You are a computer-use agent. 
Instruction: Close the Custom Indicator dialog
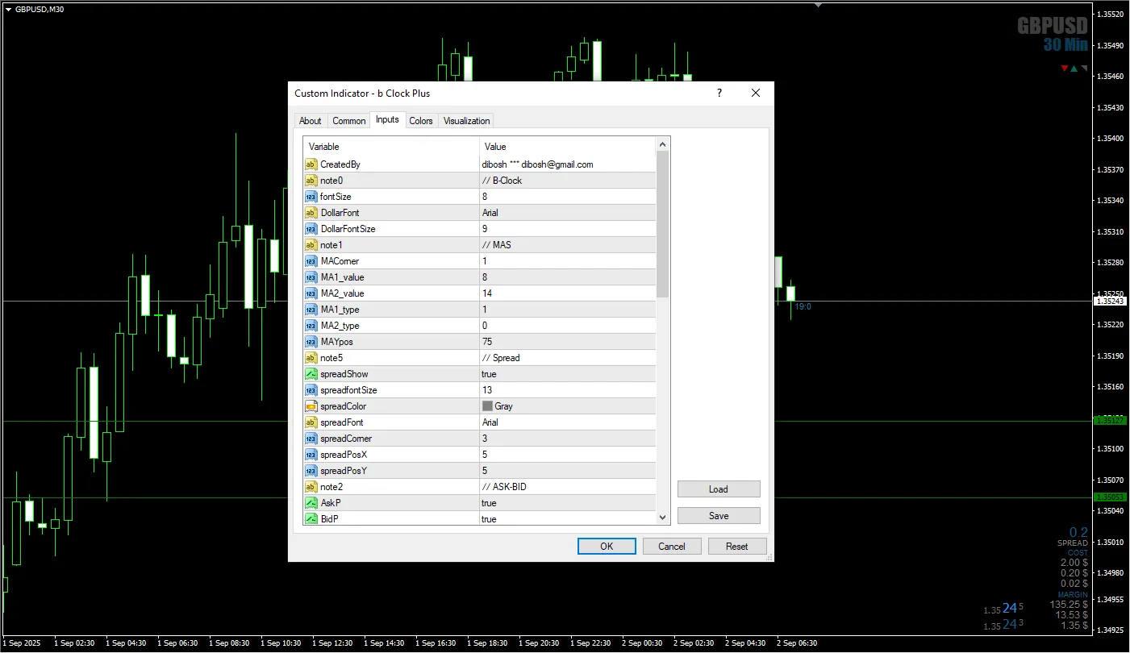point(756,94)
